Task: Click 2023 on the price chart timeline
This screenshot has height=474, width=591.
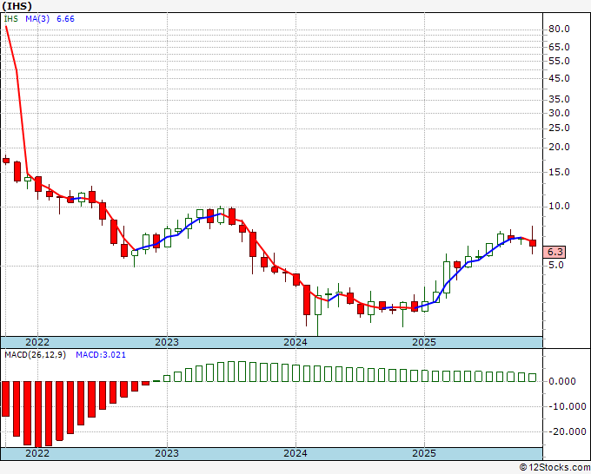Action: (x=167, y=342)
